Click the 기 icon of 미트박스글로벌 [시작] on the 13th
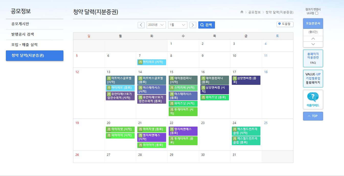 click(109, 78)
